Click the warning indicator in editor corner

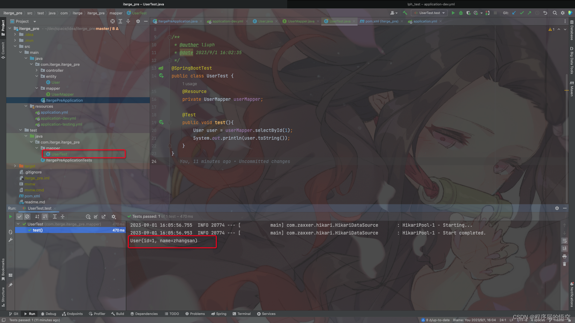coord(551,29)
